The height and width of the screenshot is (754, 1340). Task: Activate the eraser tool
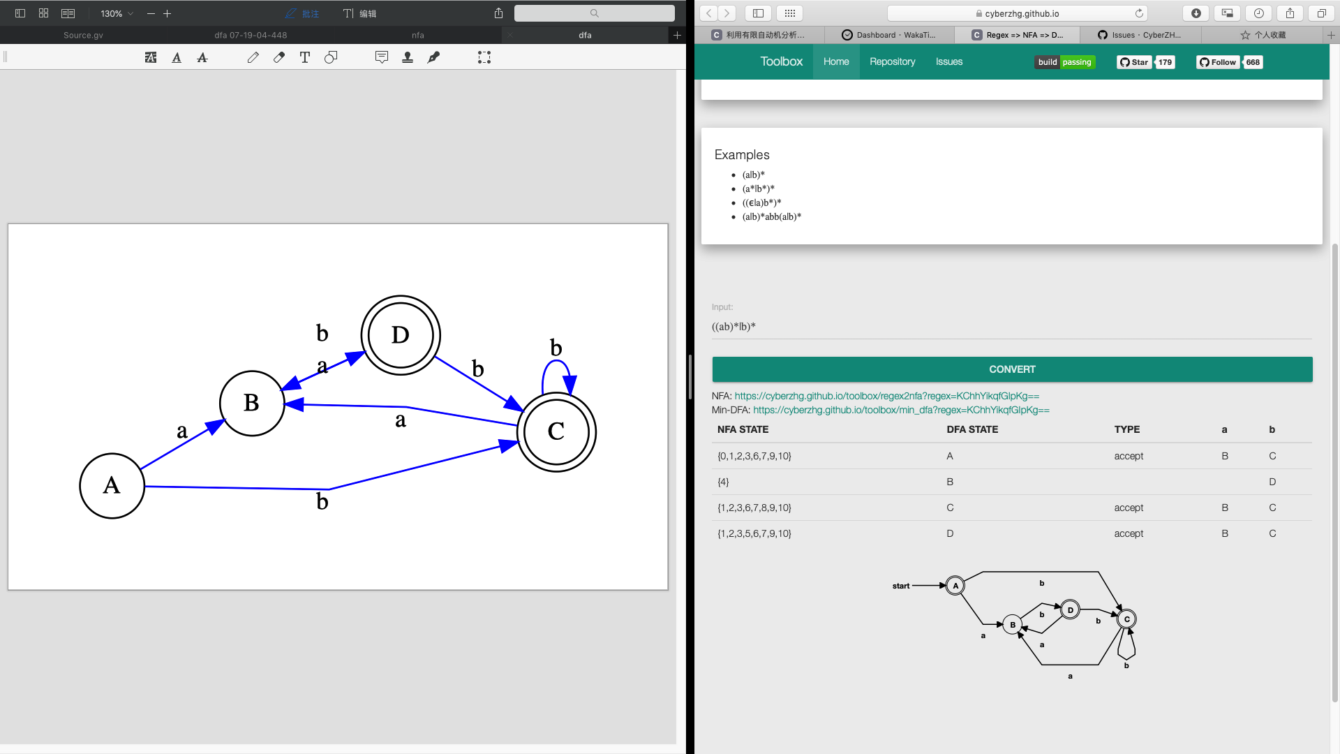pos(279,58)
